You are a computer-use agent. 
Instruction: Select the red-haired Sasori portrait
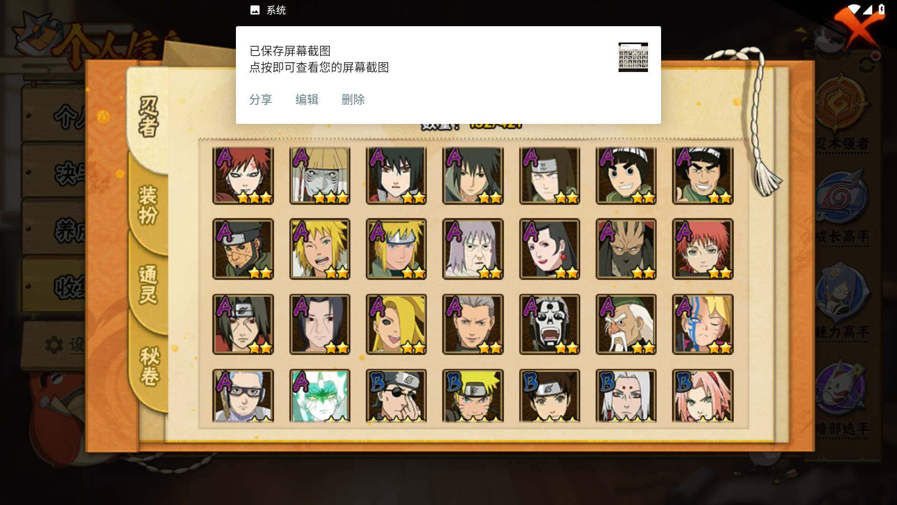[703, 249]
